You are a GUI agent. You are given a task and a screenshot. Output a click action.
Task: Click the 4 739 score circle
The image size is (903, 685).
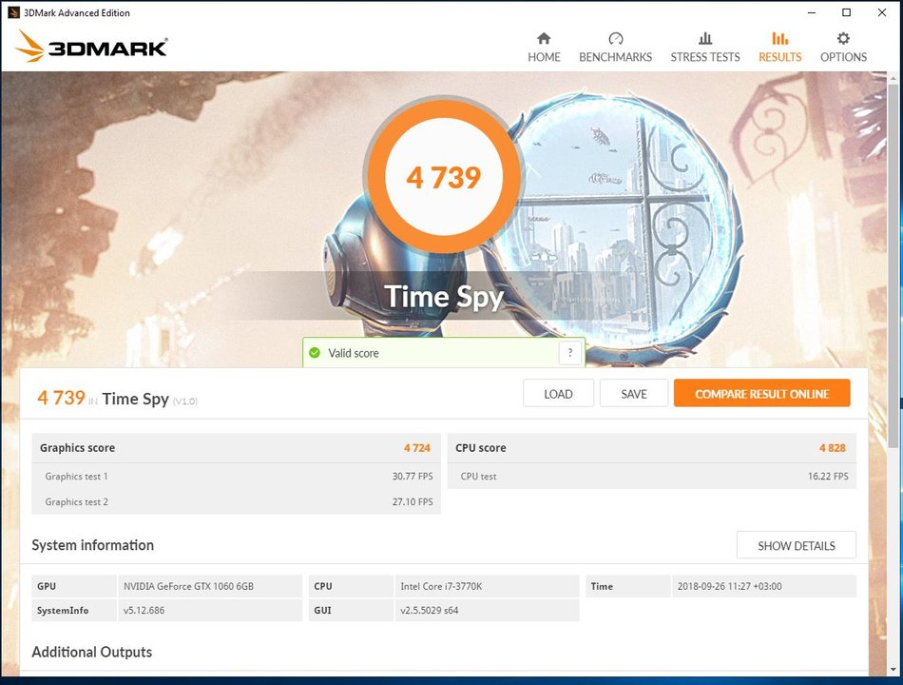[x=444, y=177]
